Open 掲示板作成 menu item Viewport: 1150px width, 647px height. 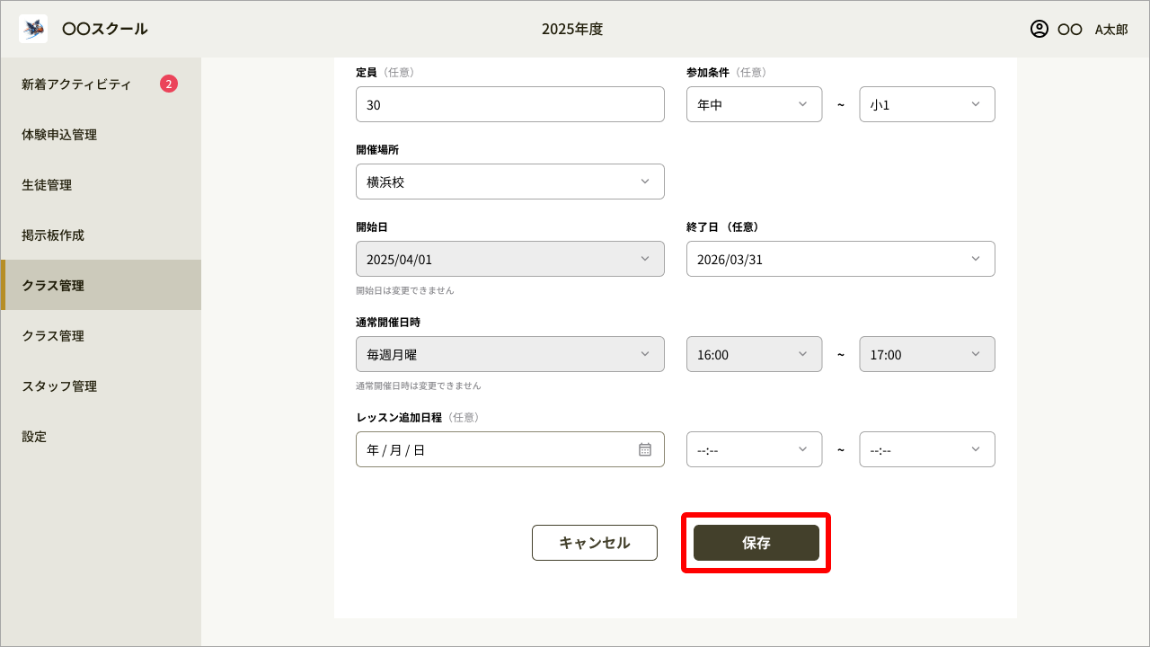click(53, 235)
